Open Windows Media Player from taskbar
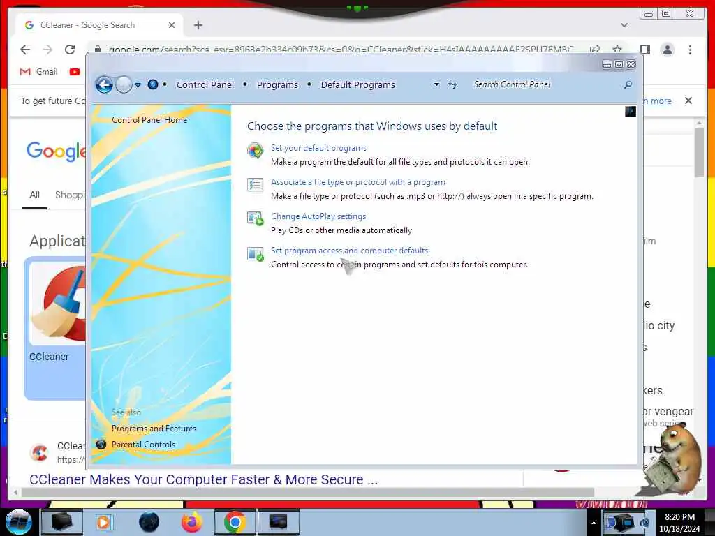The height and width of the screenshot is (536, 715). coord(103,522)
